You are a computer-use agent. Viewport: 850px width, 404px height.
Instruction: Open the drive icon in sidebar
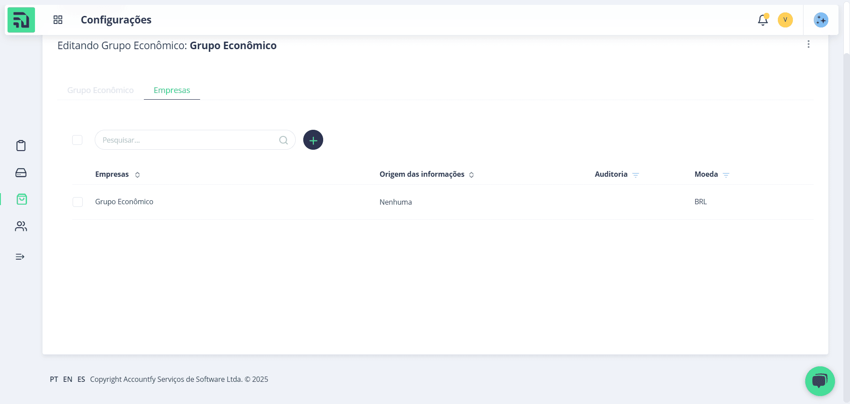click(21, 173)
